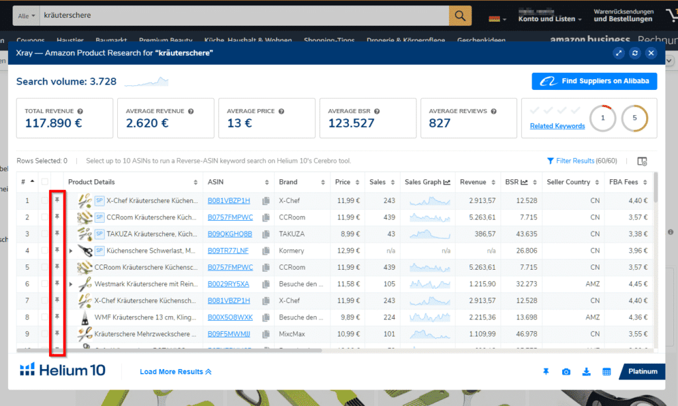Sort table by Brand column
The height and width of the screenshot is (406, 678).
[323, 183]
